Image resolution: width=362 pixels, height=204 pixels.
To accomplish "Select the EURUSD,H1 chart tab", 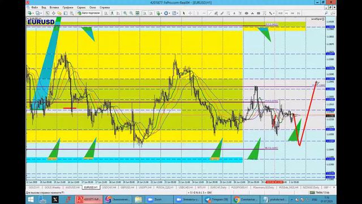I will [x=91, y=188].
